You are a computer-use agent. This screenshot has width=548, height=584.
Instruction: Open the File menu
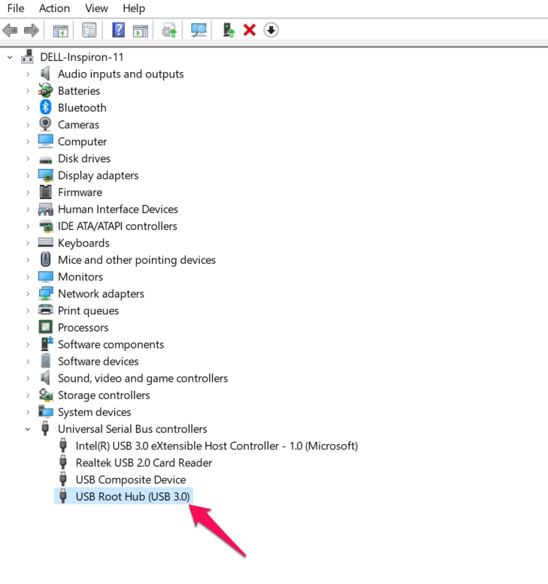[16, 8]
